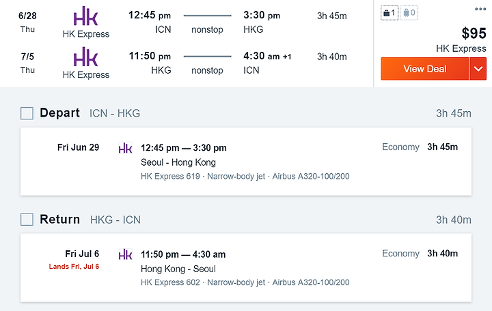Image resolution: width=492 pixels, height=311 pixels.
Task: Expand the dropdown arrow beside View Deal
Action: click(x=478, y=69)
